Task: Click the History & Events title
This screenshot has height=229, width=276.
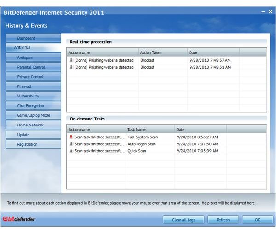Action: [x=26, y=26]
